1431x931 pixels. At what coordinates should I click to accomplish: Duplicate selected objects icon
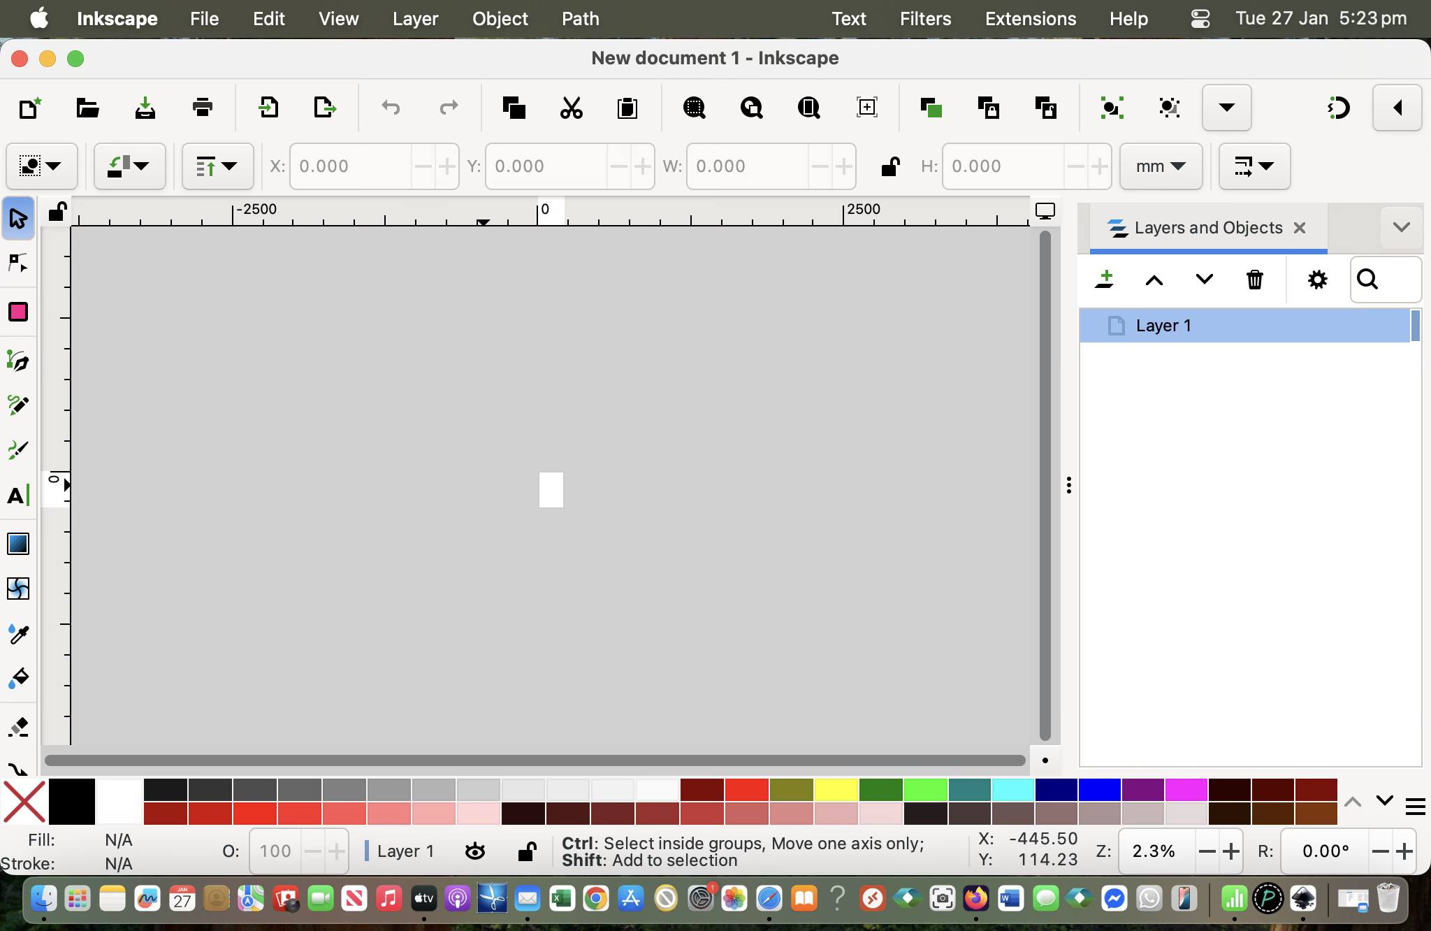931,108
